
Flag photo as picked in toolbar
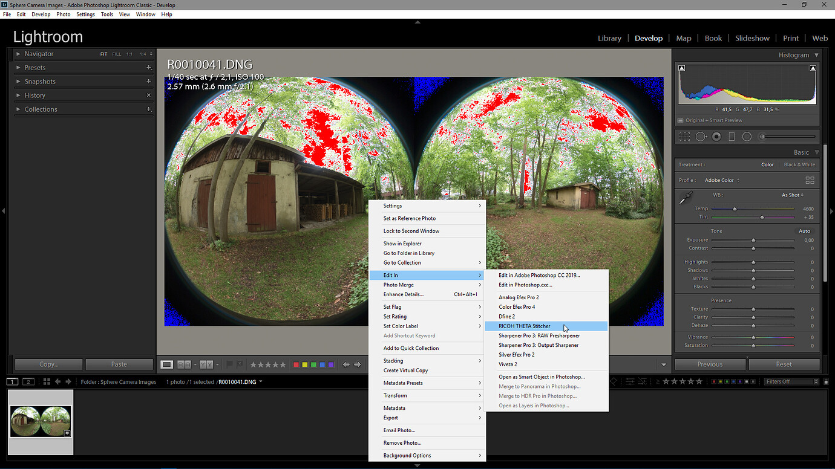click(x=229, y=364)
